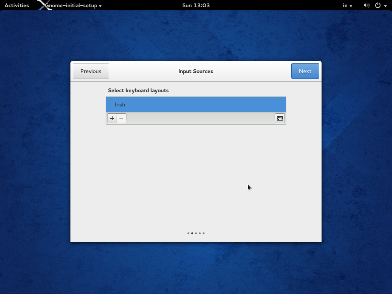Click the gnome-initial-setup application icon

click(44, 5)
